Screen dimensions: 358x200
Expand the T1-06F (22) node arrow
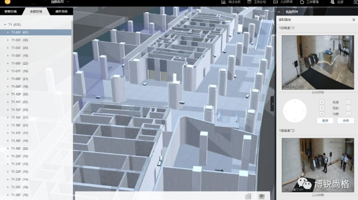pyautogui.click(x=8, y=64)
